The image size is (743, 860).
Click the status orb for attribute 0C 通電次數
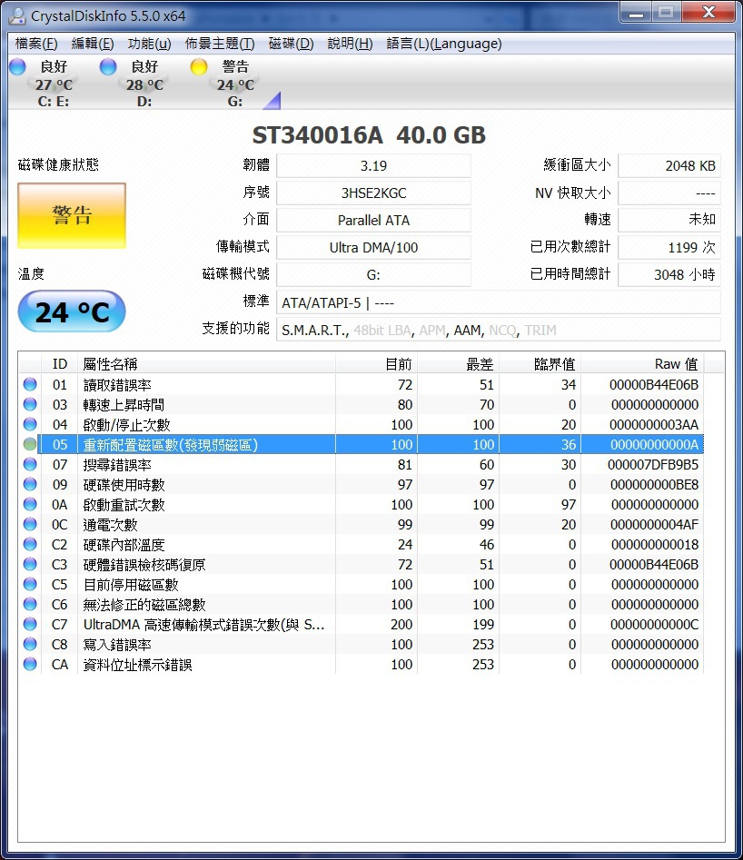(x=30, y=524)
